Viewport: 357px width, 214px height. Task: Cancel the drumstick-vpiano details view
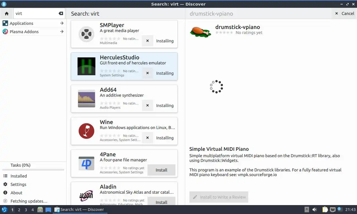(344, 13)
